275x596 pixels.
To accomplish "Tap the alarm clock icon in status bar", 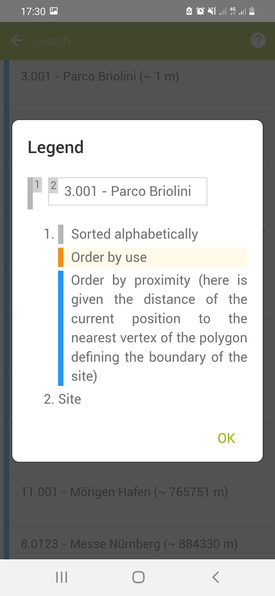I will click(201, 11).
